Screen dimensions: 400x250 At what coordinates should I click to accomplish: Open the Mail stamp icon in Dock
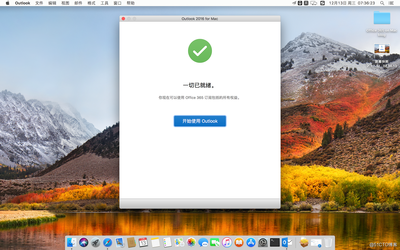click(x=119, y=242)
